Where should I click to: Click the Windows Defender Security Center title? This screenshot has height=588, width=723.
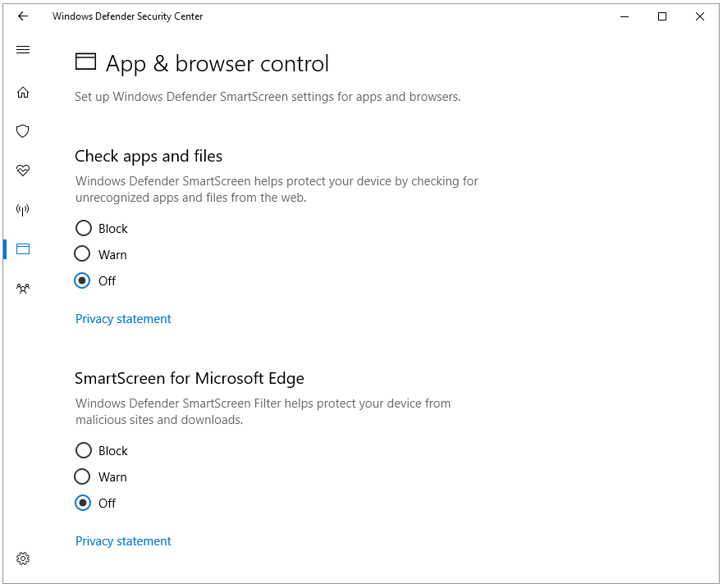128,16
